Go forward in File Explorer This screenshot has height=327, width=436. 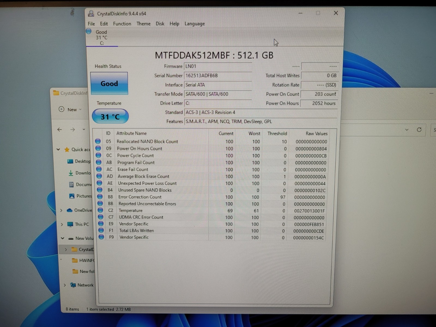pos(72,130)
